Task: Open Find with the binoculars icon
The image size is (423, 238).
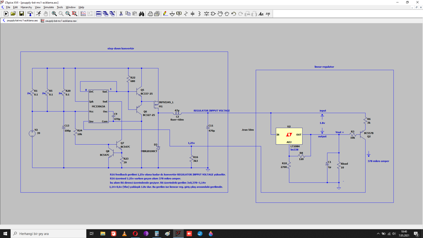Action: tap(142, 14)
